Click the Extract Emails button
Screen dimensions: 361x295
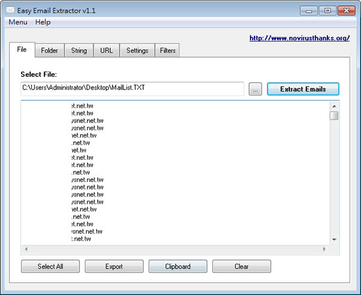pyautogui.click(x=303, y=89)
